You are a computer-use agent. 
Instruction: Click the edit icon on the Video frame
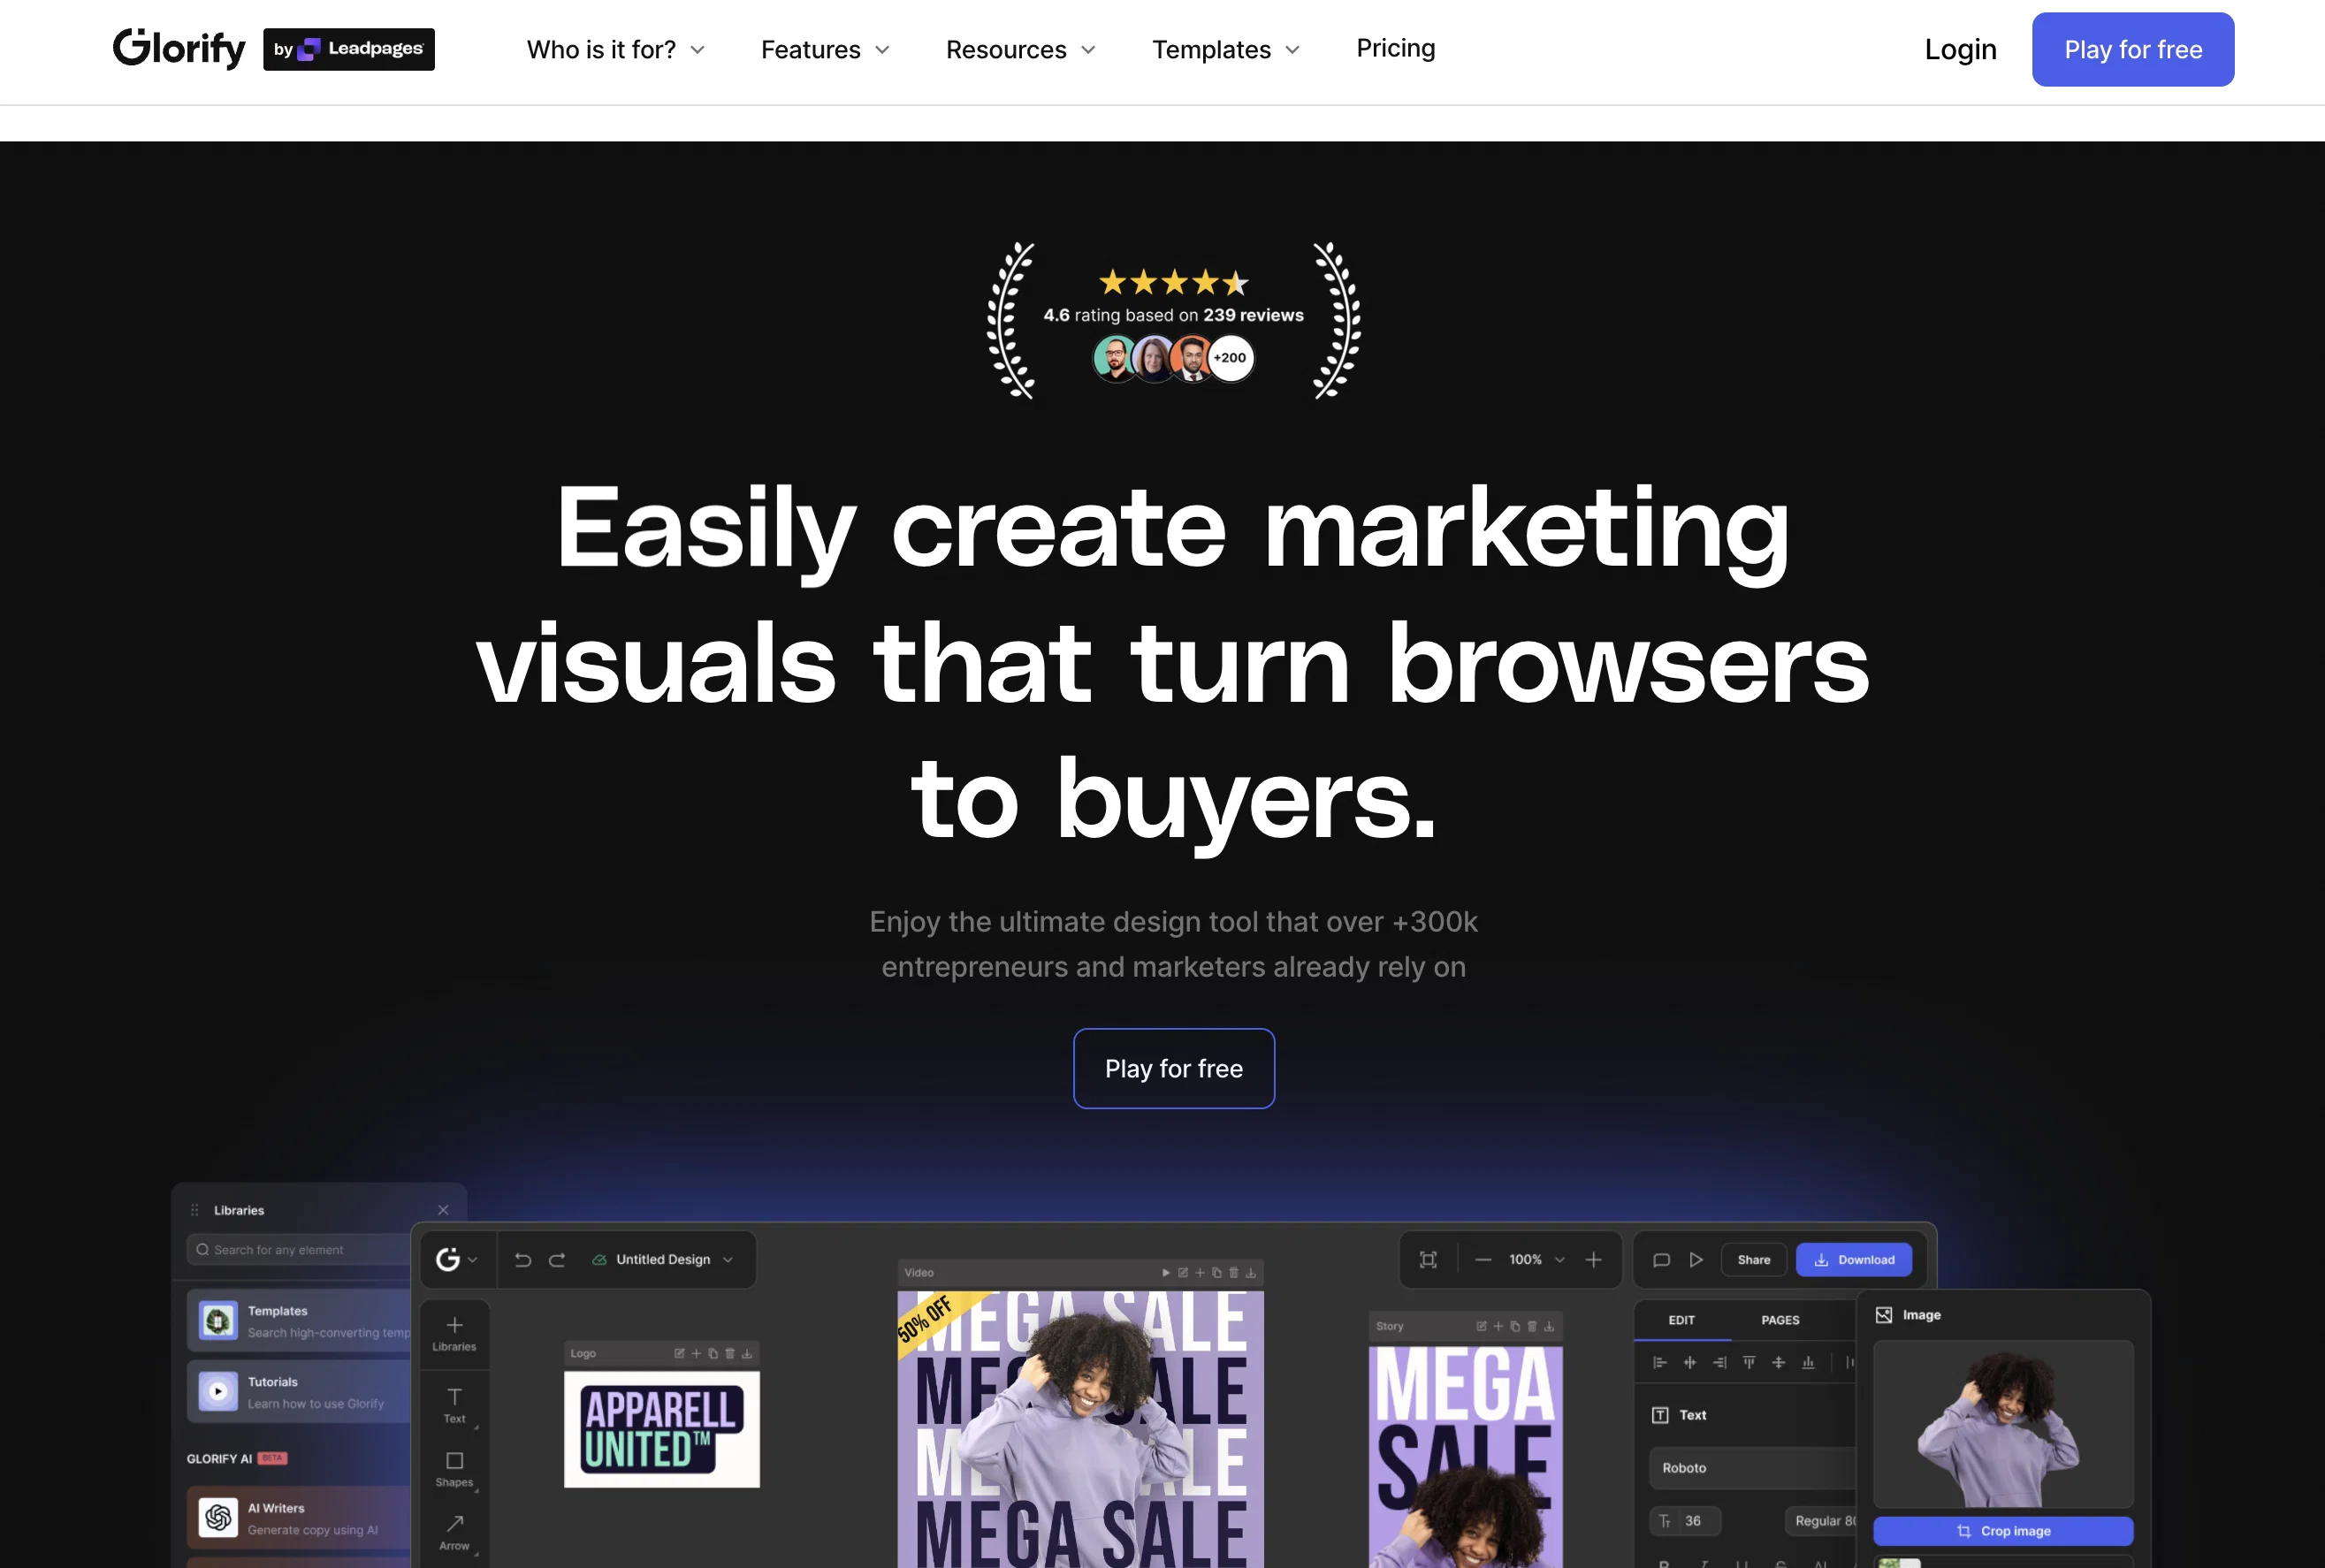[1183, 1273]
